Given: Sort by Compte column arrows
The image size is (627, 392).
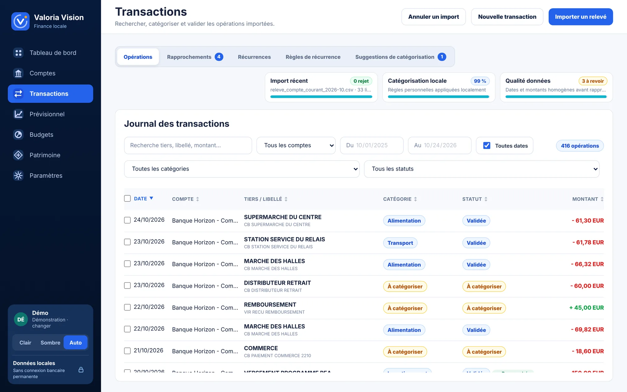Looking at the screenshot, I should coord(198,199).
